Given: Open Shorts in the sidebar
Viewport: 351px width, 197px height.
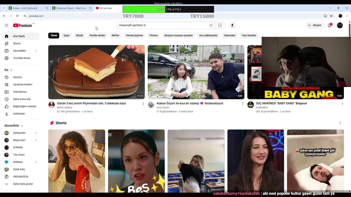Looking at the screenshot, I should pyautogui.click(x=21, y=44).
